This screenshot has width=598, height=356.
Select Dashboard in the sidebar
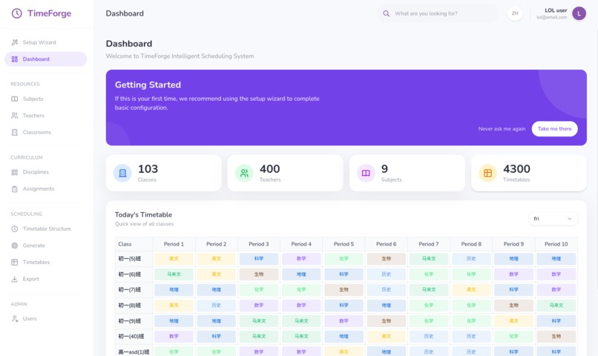46,59
